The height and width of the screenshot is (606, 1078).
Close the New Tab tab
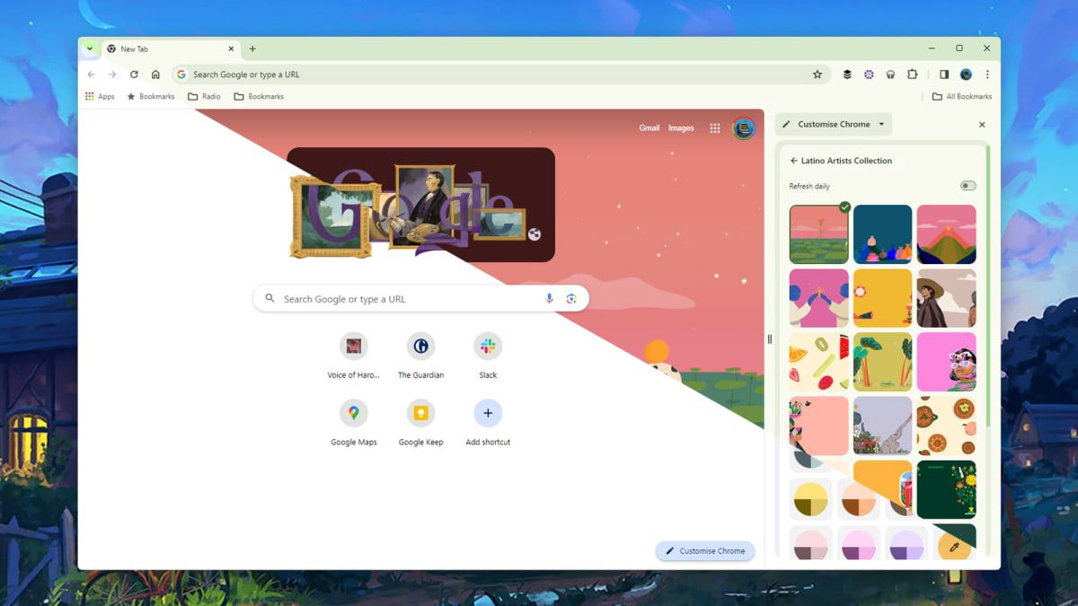coord(231,48)
